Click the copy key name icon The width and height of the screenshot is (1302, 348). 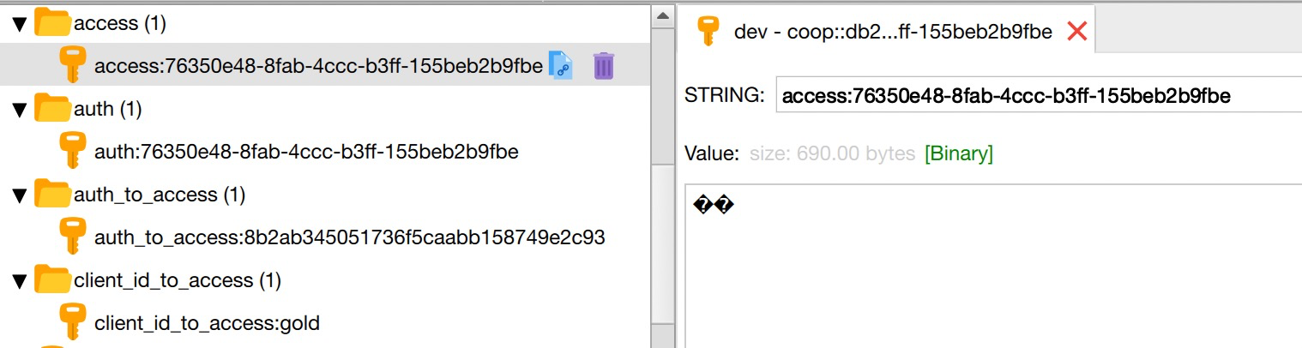pyautogui.click(x=560, y=66)
